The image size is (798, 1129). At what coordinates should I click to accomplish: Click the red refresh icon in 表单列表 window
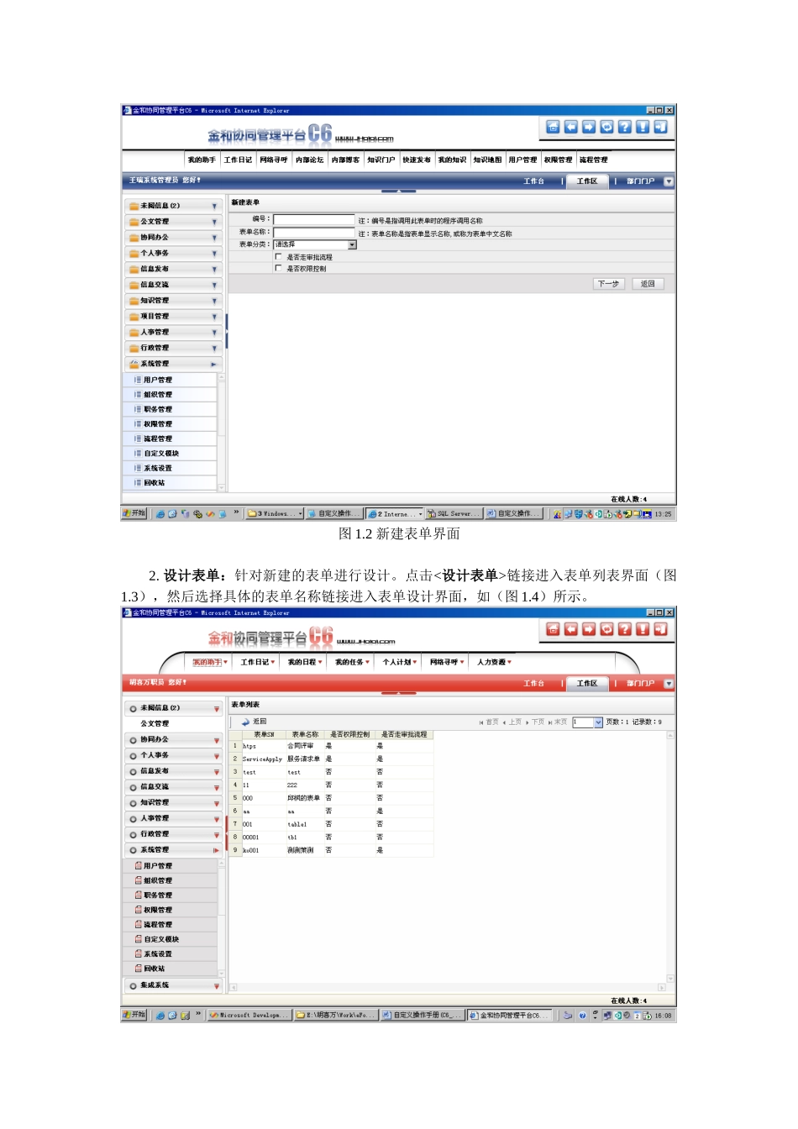[x=606, y=629]
